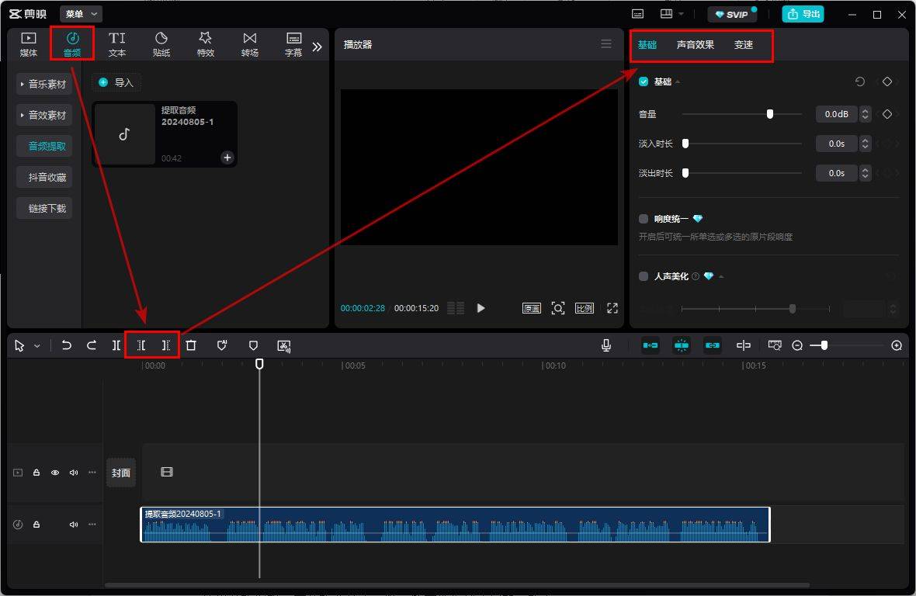Toggle preview axis
916x596 pixels.
tap(743, 345)
